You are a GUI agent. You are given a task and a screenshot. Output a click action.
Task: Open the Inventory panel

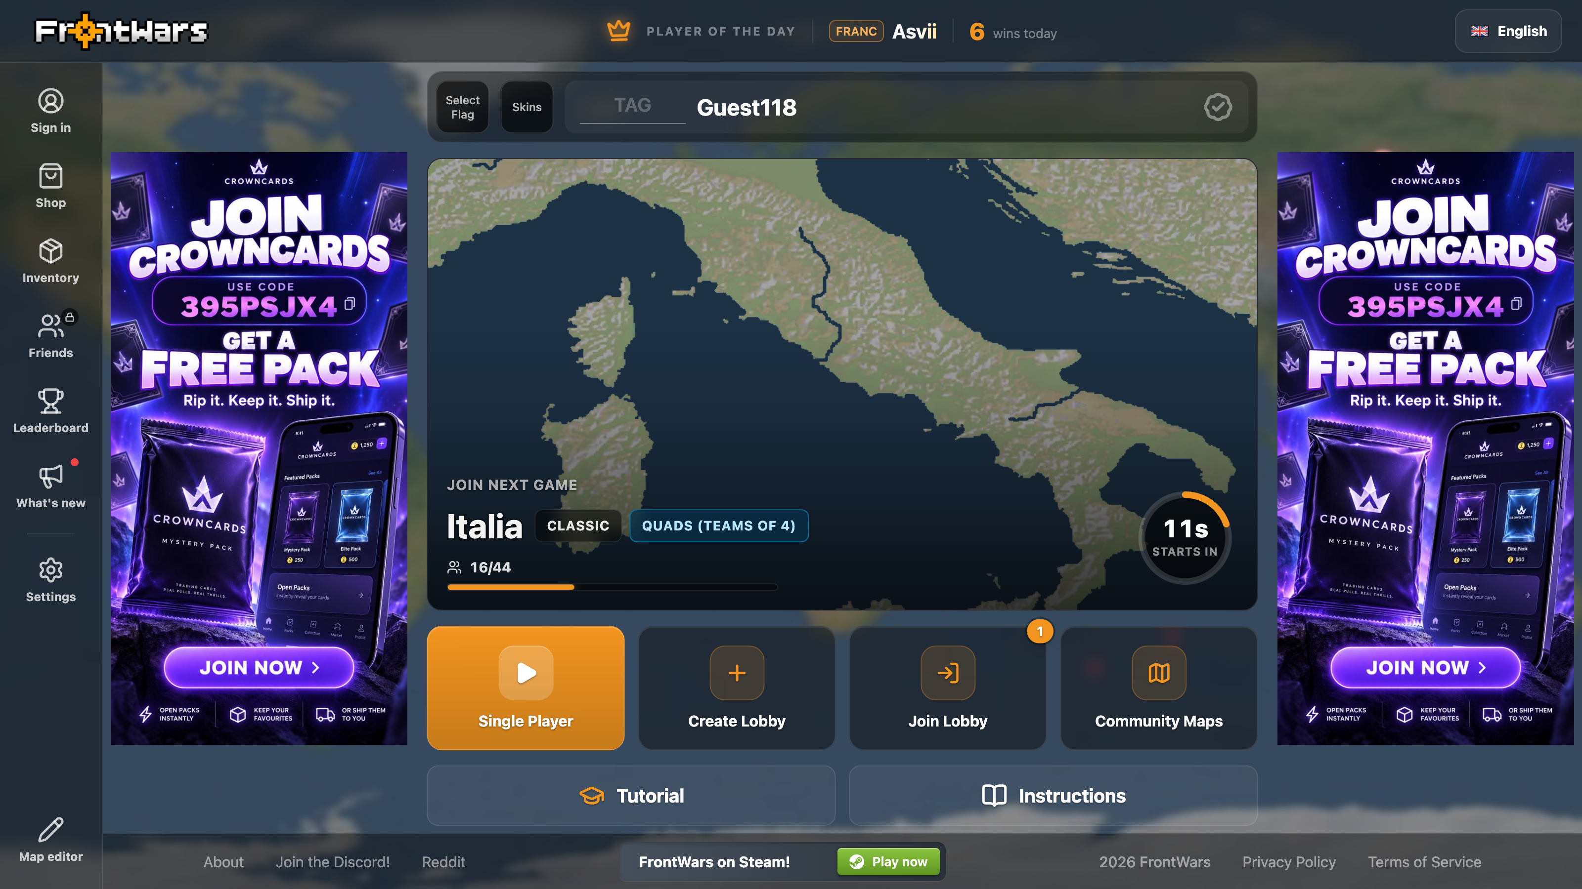point(50,261)
